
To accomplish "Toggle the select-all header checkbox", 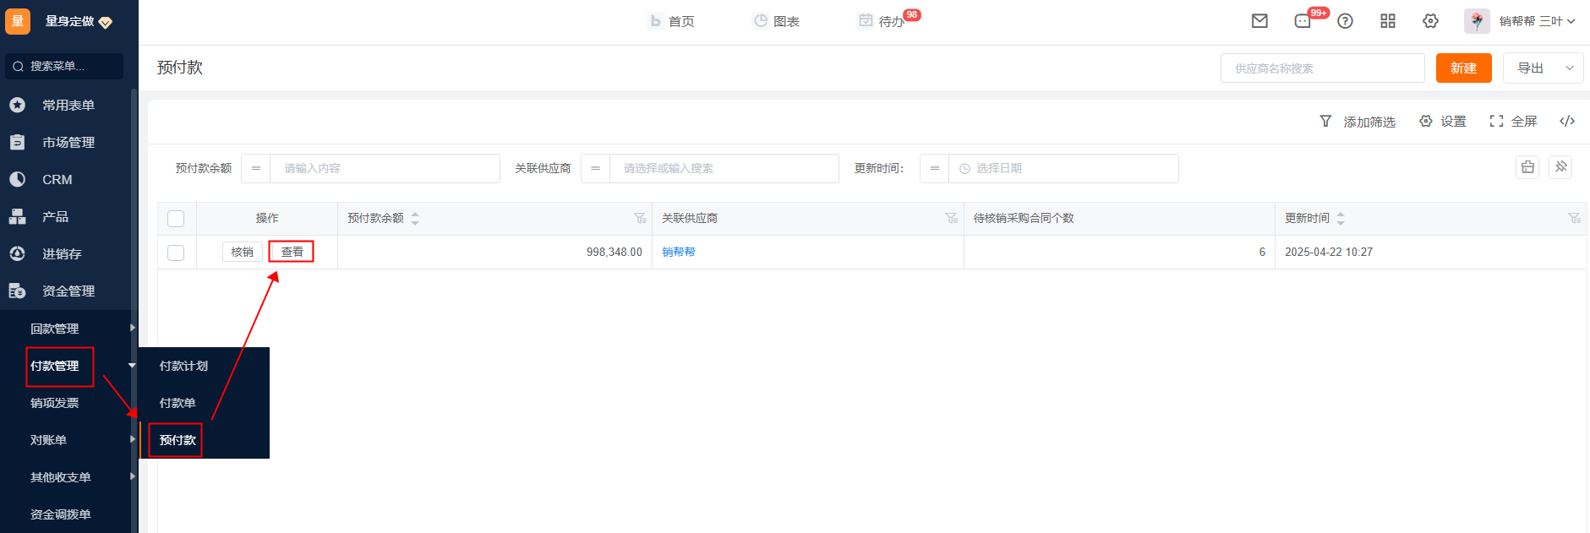I will [176, 219].
